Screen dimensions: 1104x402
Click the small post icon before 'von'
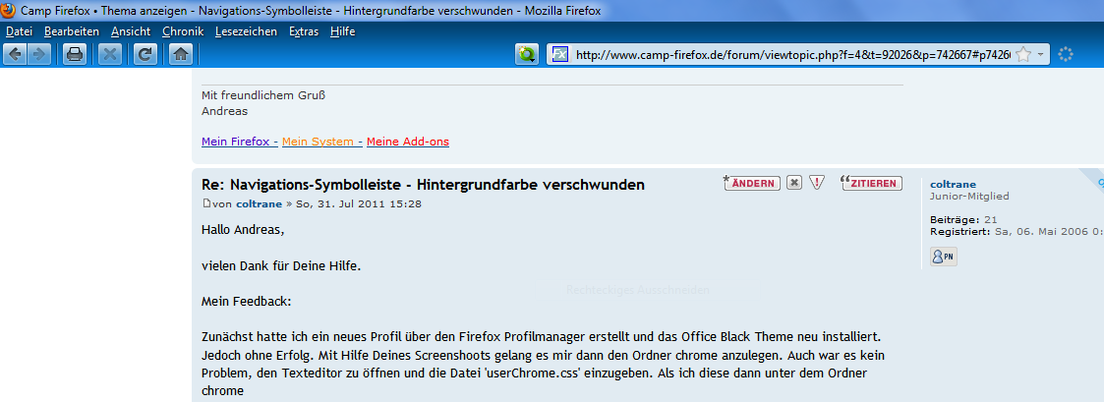(x=206, y=204)
